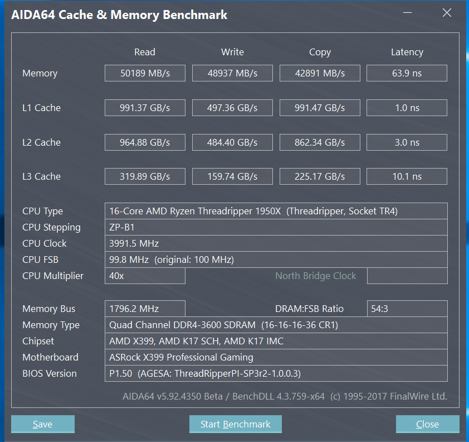Select the Memory Copy value 42891 MB/s
Screen dimensions: 469x442
320,73
